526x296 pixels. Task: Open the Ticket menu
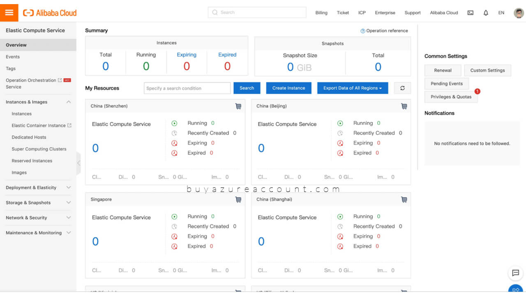(x=343, y=13)
